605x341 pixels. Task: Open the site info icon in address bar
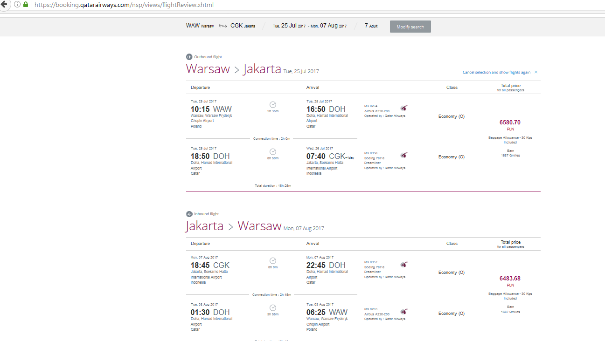(17, 5)
